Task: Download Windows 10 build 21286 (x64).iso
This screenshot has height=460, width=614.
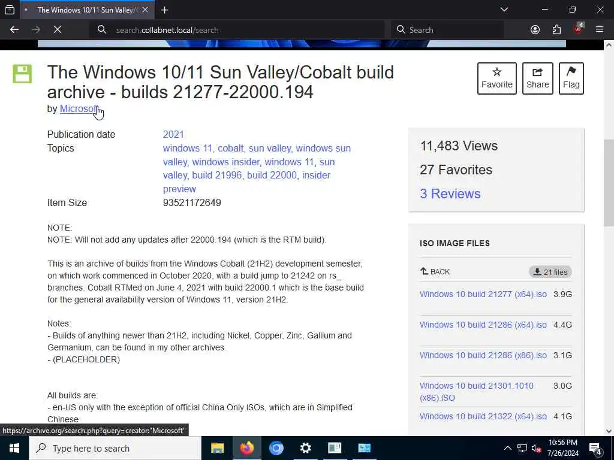Action: pyautogui.click(x=483, y=325)
